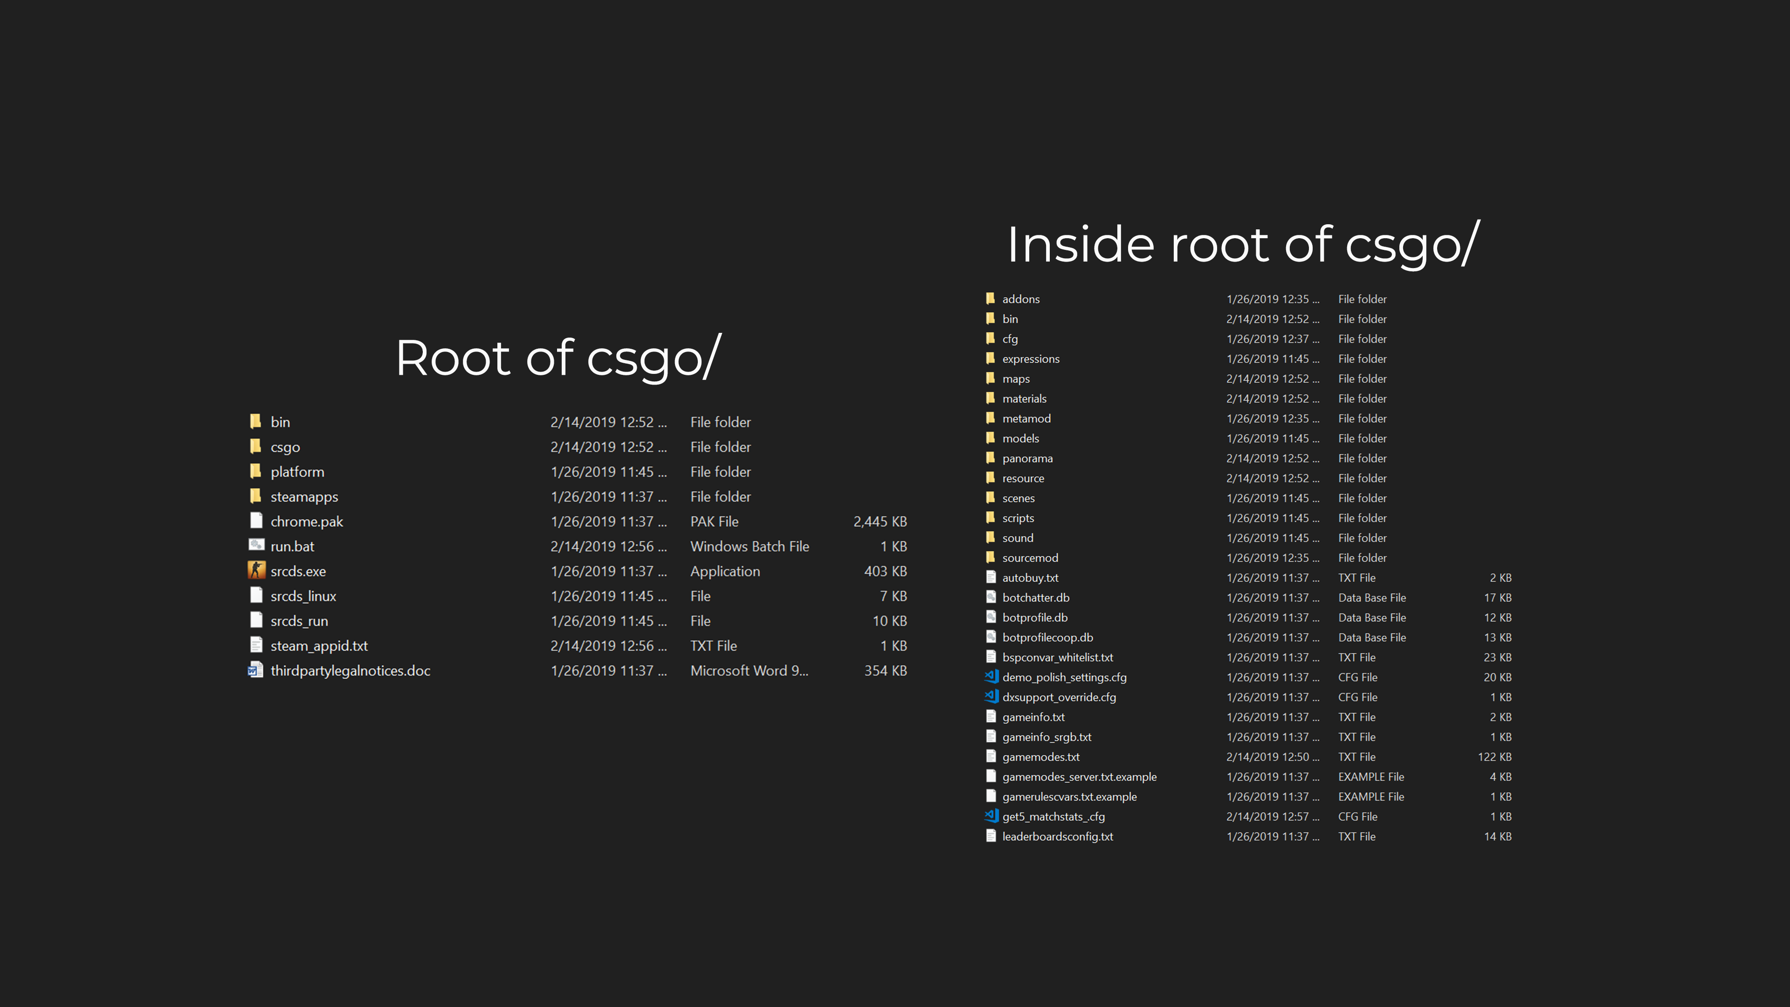
Task: Select gamemodes_server.txt.example file
Action: coord(1079,776)
